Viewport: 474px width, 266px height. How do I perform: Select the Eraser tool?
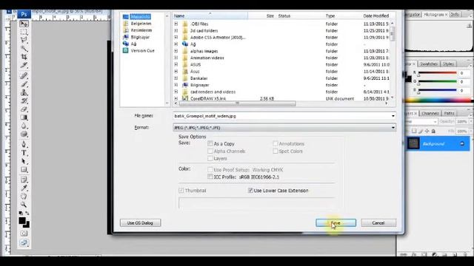24,109
